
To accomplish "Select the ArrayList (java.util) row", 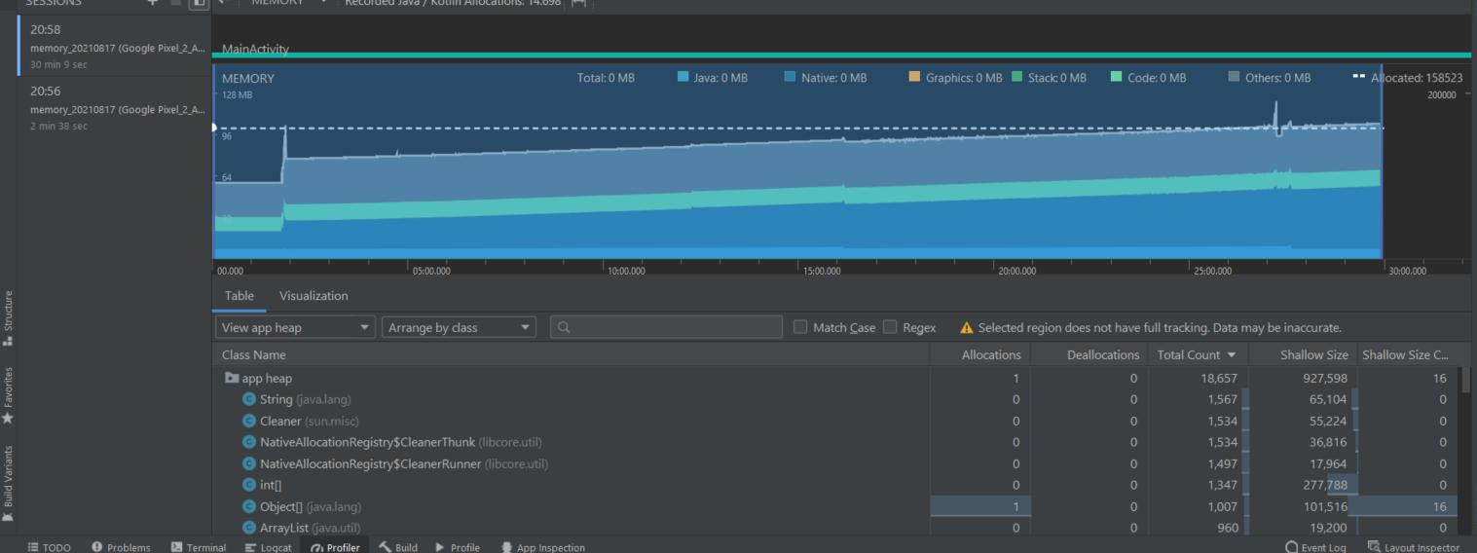I will [x=836, y=528].
